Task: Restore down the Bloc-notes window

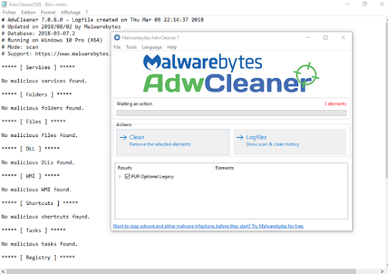Action: [x=364, y=4]
